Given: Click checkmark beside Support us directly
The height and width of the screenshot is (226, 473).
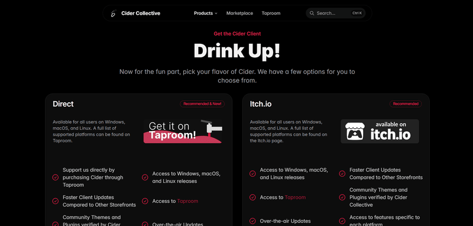Looking at the screenshot, I should [x=55, y=177].
